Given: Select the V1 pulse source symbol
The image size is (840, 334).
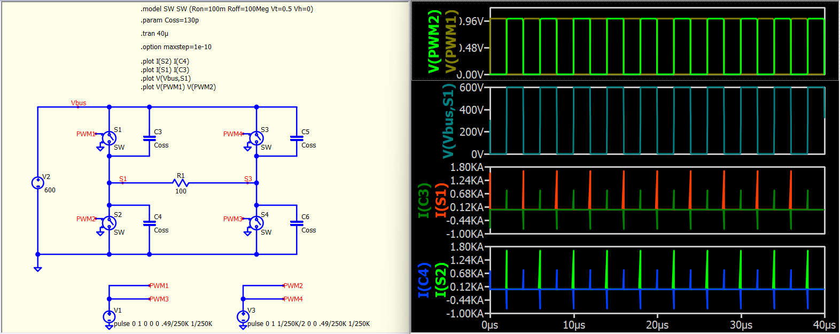Looking at the screenshot, I should (x=109, y=317).
